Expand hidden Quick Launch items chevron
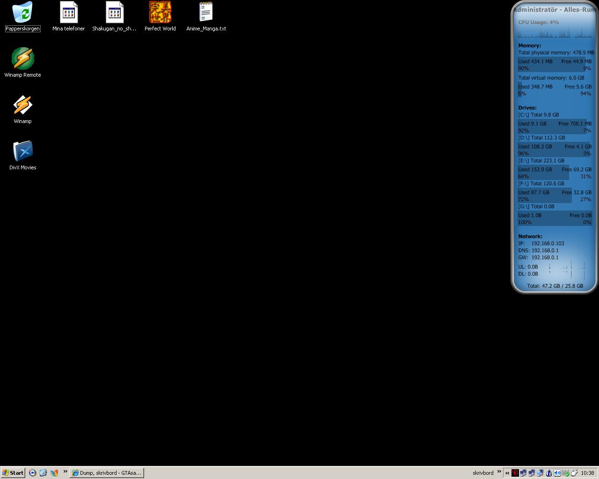The height and width of the screenshot is (479, 599). click(x=65, y=472)
